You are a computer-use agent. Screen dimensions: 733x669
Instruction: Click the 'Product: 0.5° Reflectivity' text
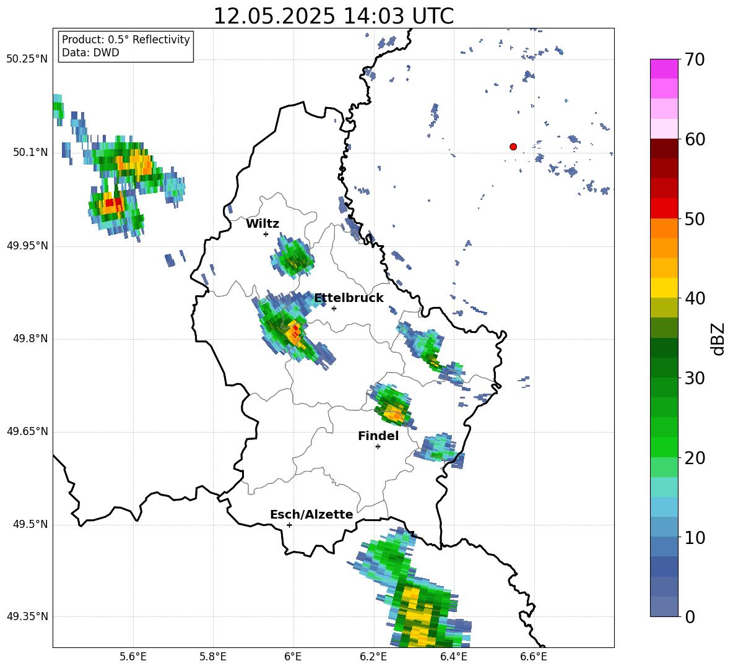pyautogui.click(x=126, y=40)
